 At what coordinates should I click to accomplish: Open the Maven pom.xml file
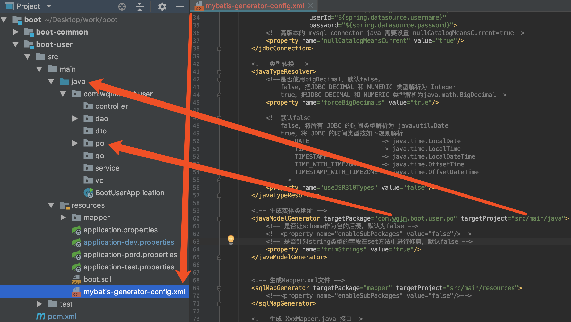point(62,316)
